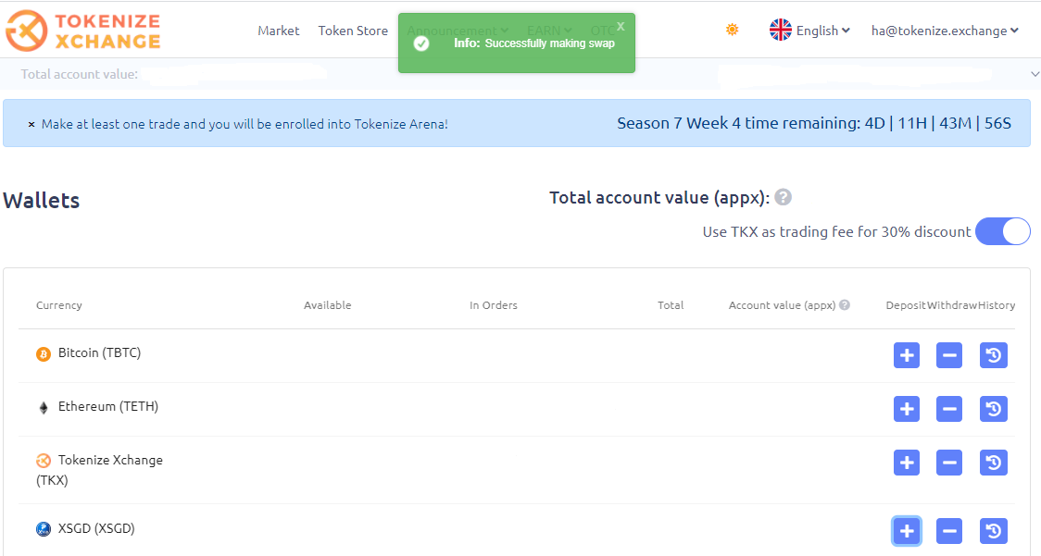Toggle light theme sun icon

[x=733, y=30]
